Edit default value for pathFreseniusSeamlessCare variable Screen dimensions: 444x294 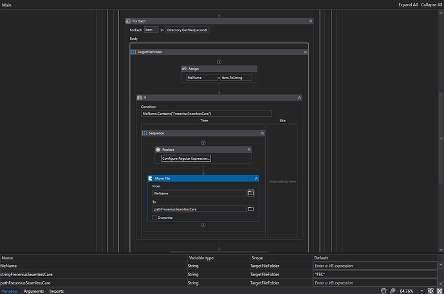pyautogui.click(x=375, y=282)
